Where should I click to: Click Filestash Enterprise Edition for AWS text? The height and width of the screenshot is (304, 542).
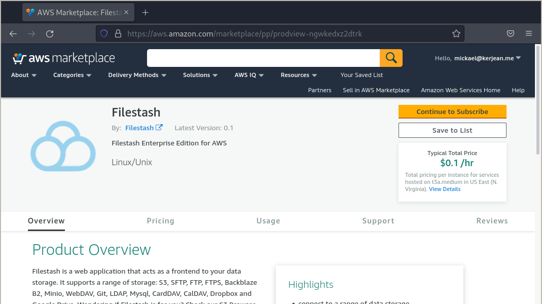[x=169, y=143]
